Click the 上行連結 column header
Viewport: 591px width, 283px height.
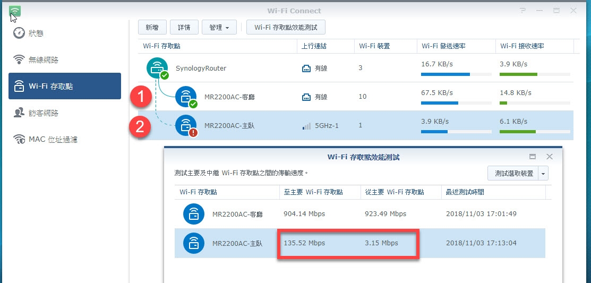[x=326, y=46]
